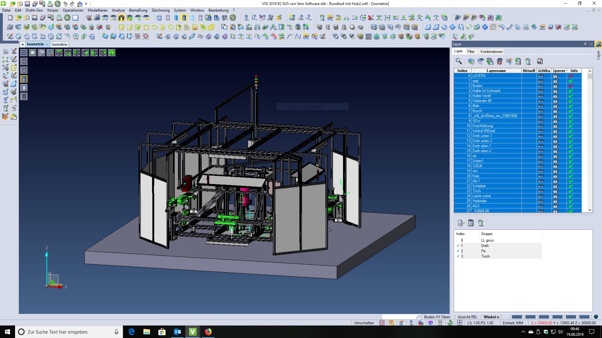Toggle the lock of layer Halter Ventil
Screen dimensions: 602x338
(556, 96)
